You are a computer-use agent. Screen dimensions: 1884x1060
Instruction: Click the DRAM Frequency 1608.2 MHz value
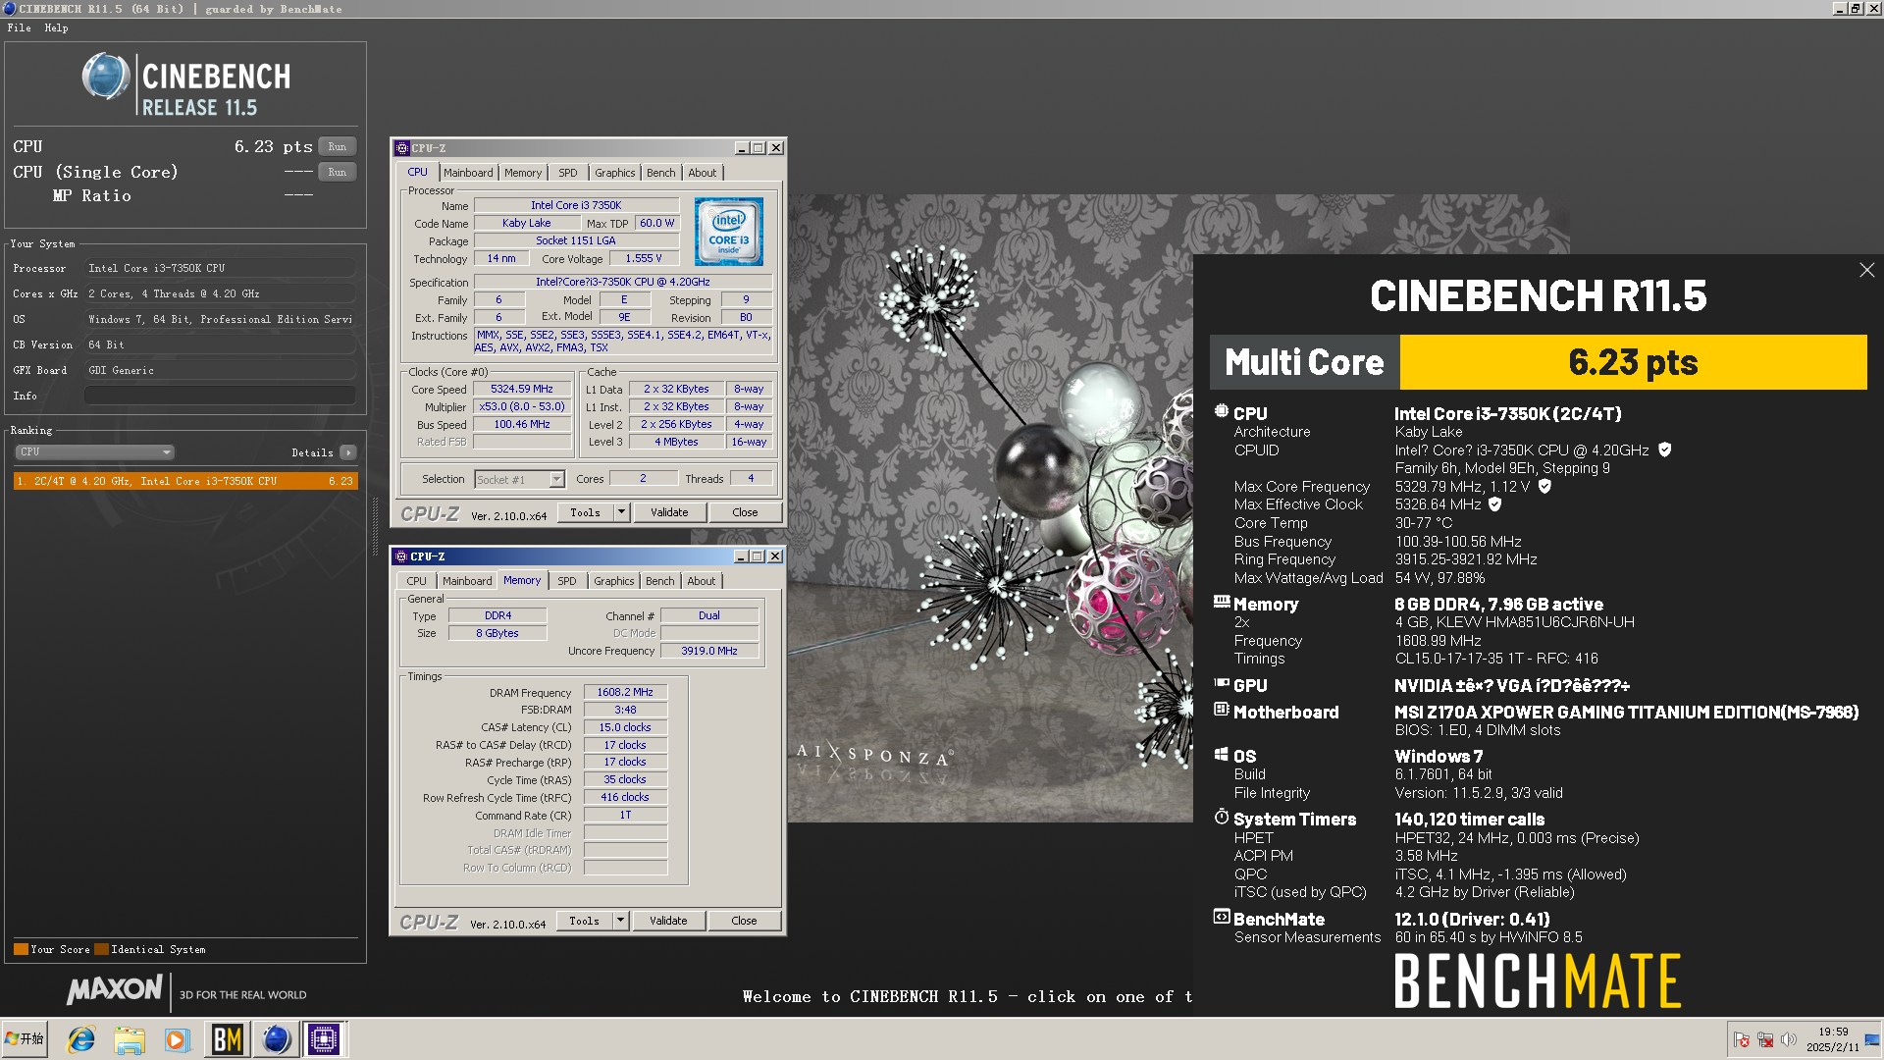(625, 692)
